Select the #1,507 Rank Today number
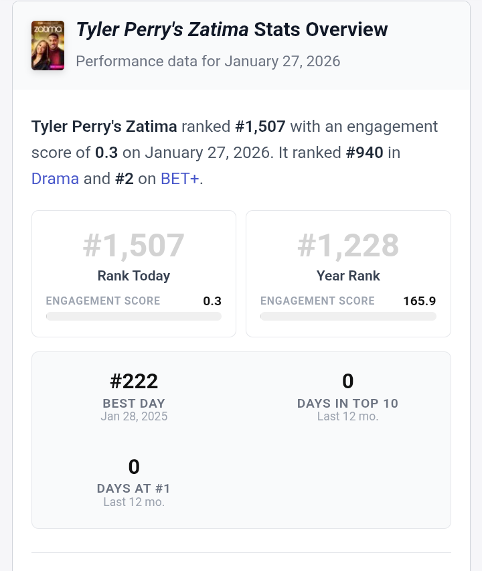 coord(134,245)
